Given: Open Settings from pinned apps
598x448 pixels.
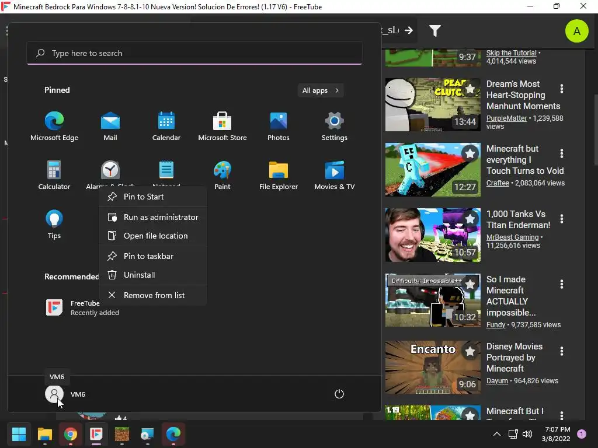Looking at the screenshot, I should [335, 127].
